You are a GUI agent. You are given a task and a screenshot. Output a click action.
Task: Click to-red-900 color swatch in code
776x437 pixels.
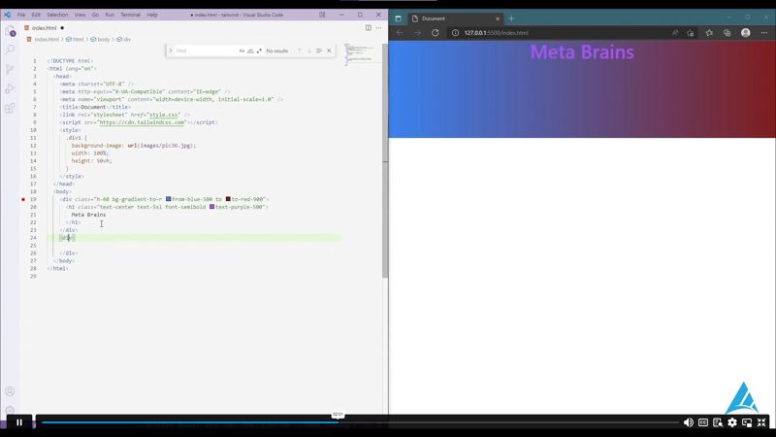click(228, 199)
